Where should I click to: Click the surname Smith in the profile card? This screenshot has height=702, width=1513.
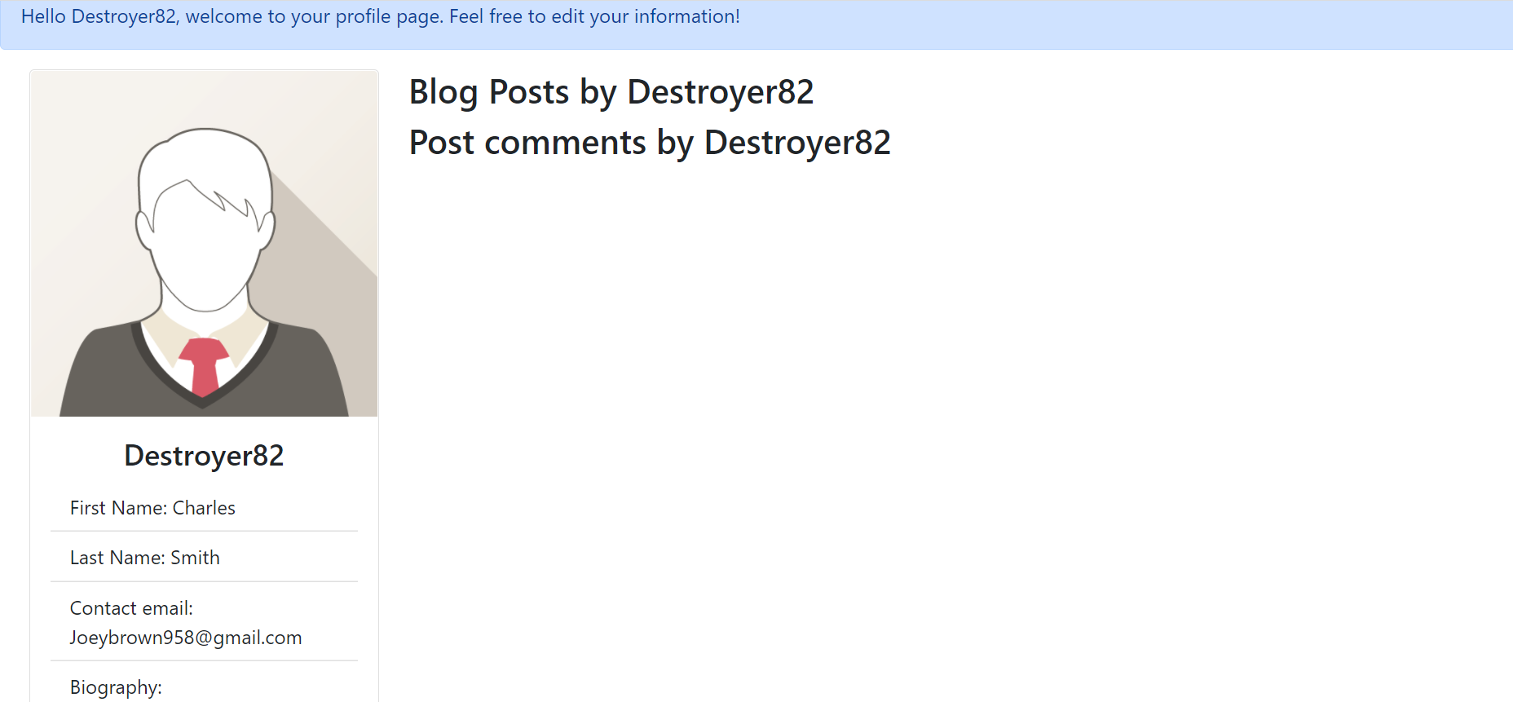pyautogui.click(x=195, y=558)
